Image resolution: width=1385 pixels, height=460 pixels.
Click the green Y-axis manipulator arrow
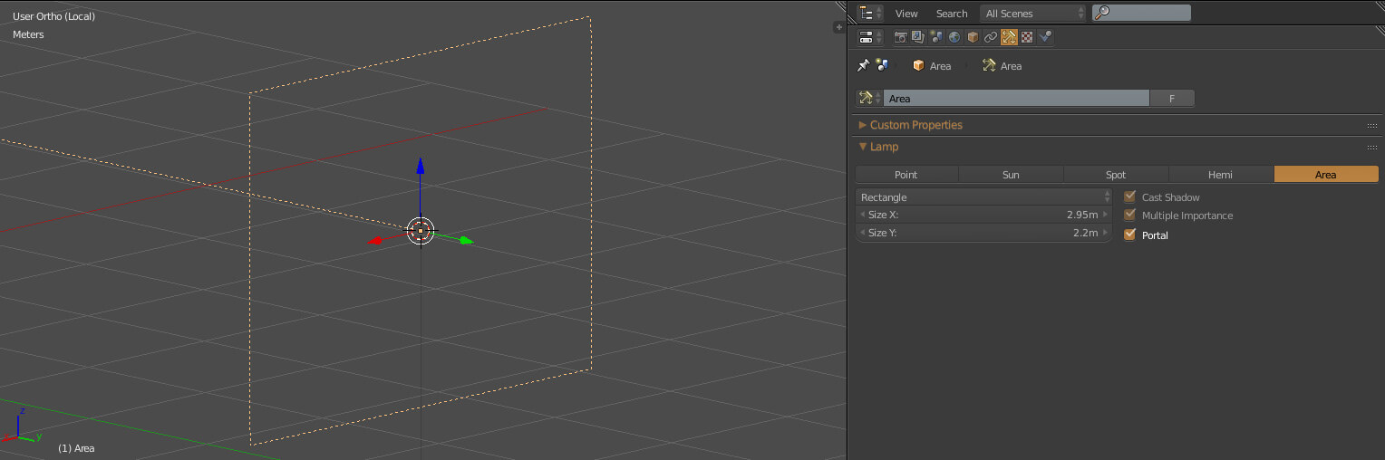[466, 240]
